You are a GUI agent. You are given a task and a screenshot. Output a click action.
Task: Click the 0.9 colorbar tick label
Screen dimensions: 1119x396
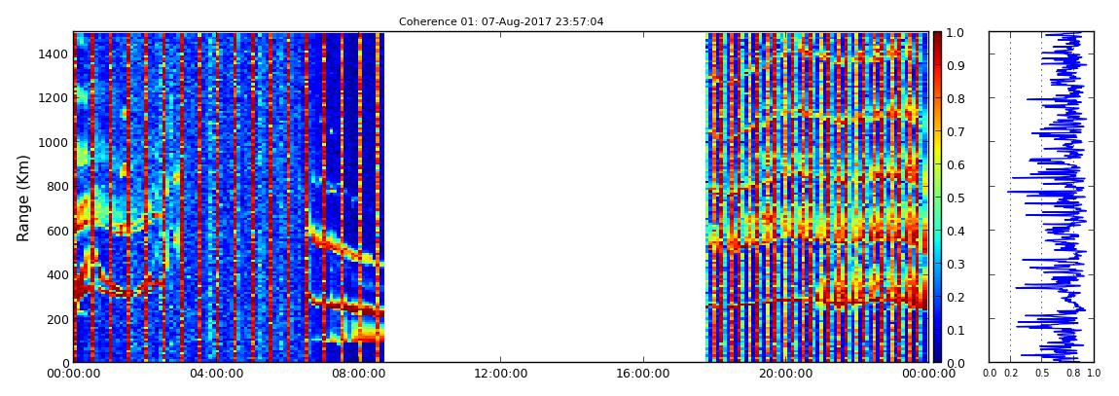click(x=955, y=65)
